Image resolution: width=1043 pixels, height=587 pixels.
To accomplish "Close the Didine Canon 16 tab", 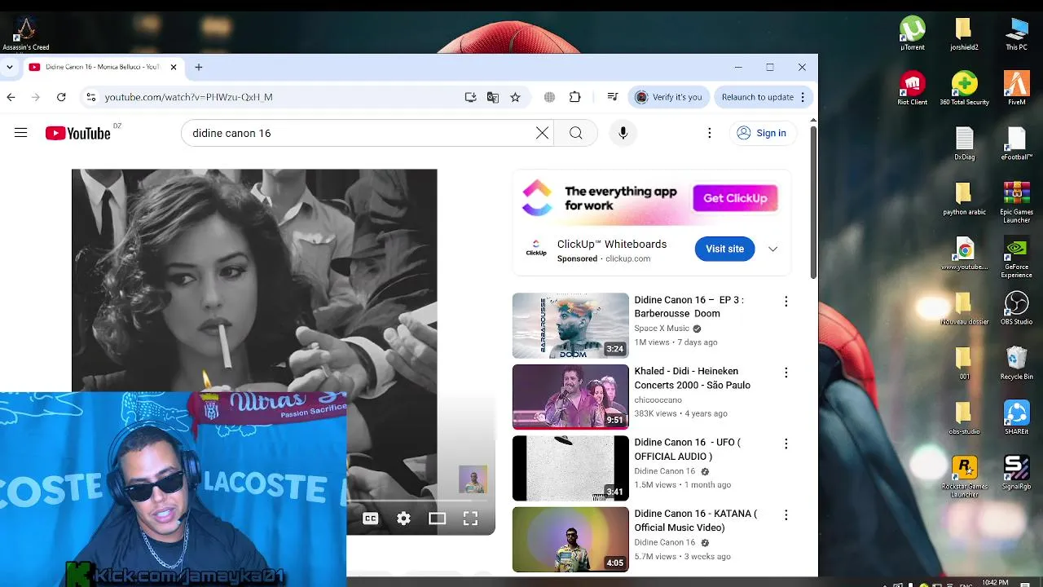I will tap(173, 67).
